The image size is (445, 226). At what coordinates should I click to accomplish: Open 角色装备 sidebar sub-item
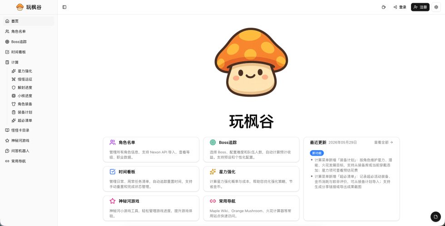pyautogui.click(x=32, y=104)
